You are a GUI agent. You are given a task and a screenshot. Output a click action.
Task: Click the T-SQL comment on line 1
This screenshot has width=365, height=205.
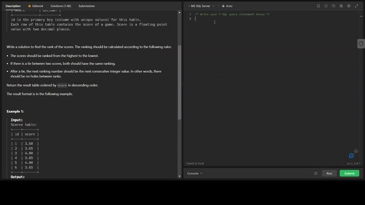tap(233, 14)
